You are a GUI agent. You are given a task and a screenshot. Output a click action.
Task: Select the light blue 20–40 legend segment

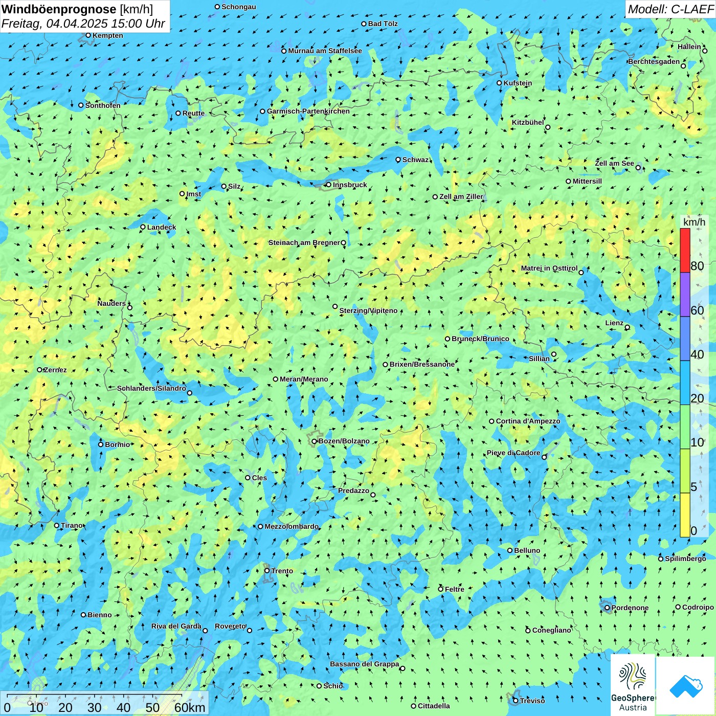685,383
